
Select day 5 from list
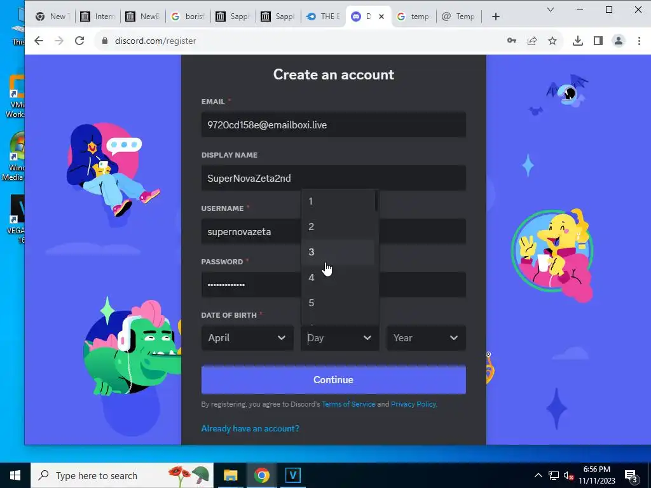[338, 302]
